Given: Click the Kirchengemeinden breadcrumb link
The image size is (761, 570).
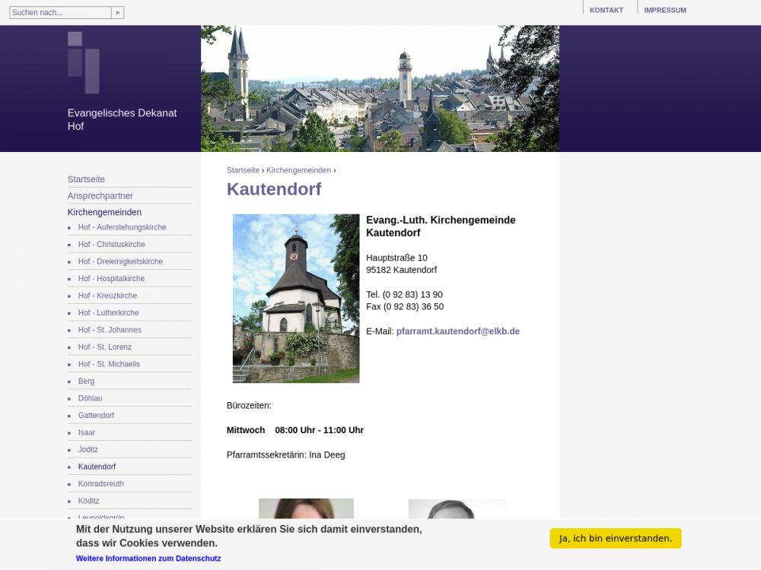Looking at the screenshot, I should 298,170.
